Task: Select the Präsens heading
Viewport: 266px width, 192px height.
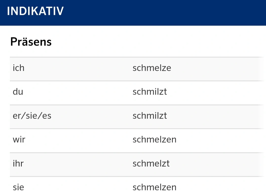Action: tap(31, 42)
